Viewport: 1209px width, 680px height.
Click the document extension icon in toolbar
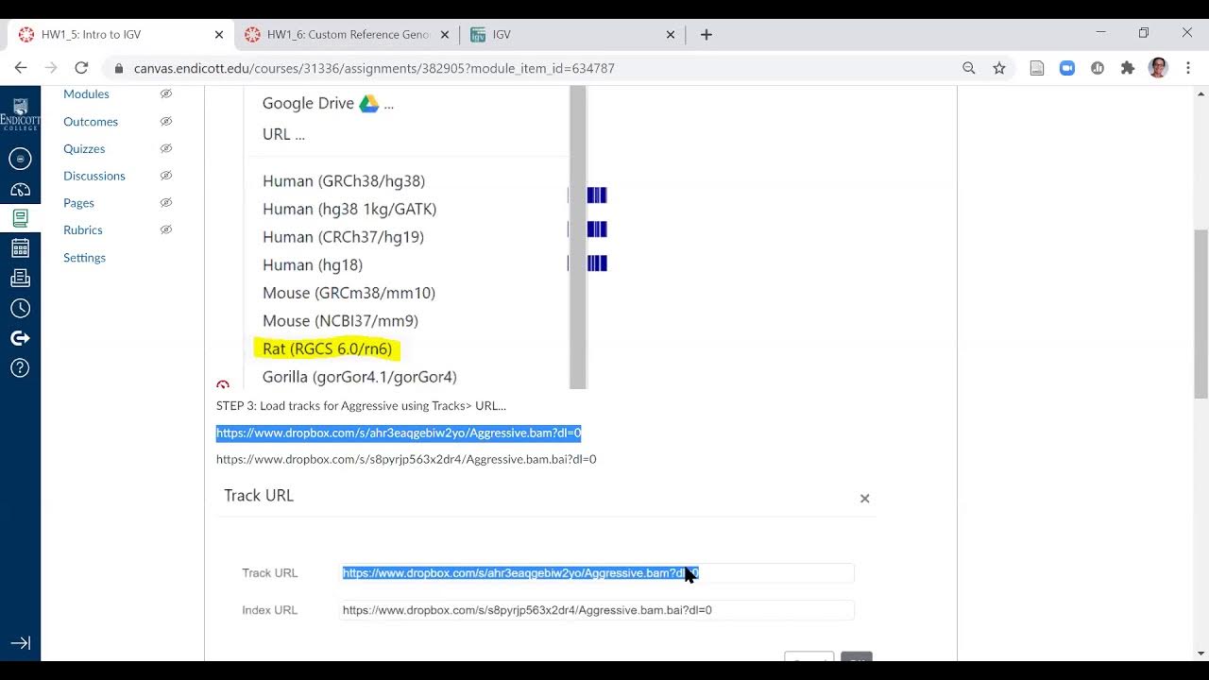pos(1037,68)
